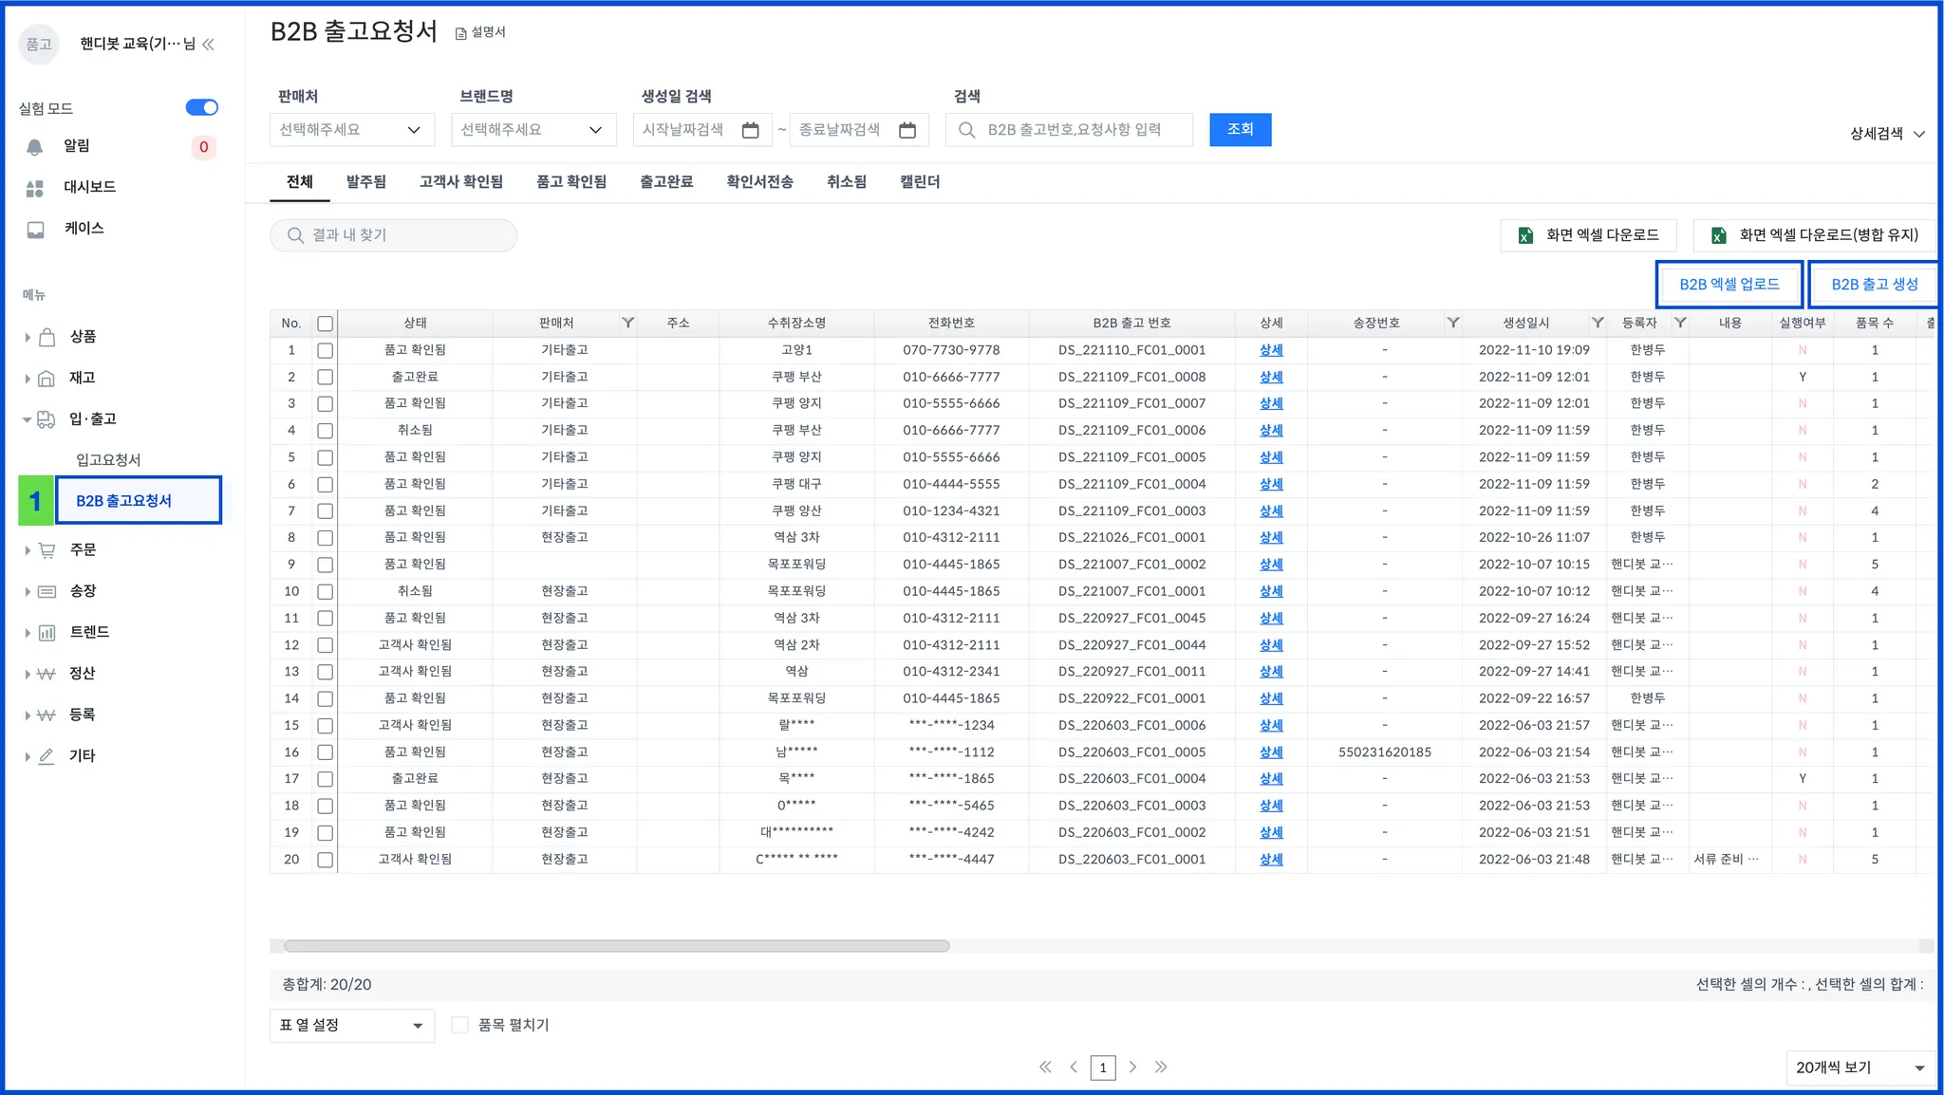Open the 설명서 document icon
This screenshot has height=1095, width=1944.
pyautogui.click(x=461, y=33)
